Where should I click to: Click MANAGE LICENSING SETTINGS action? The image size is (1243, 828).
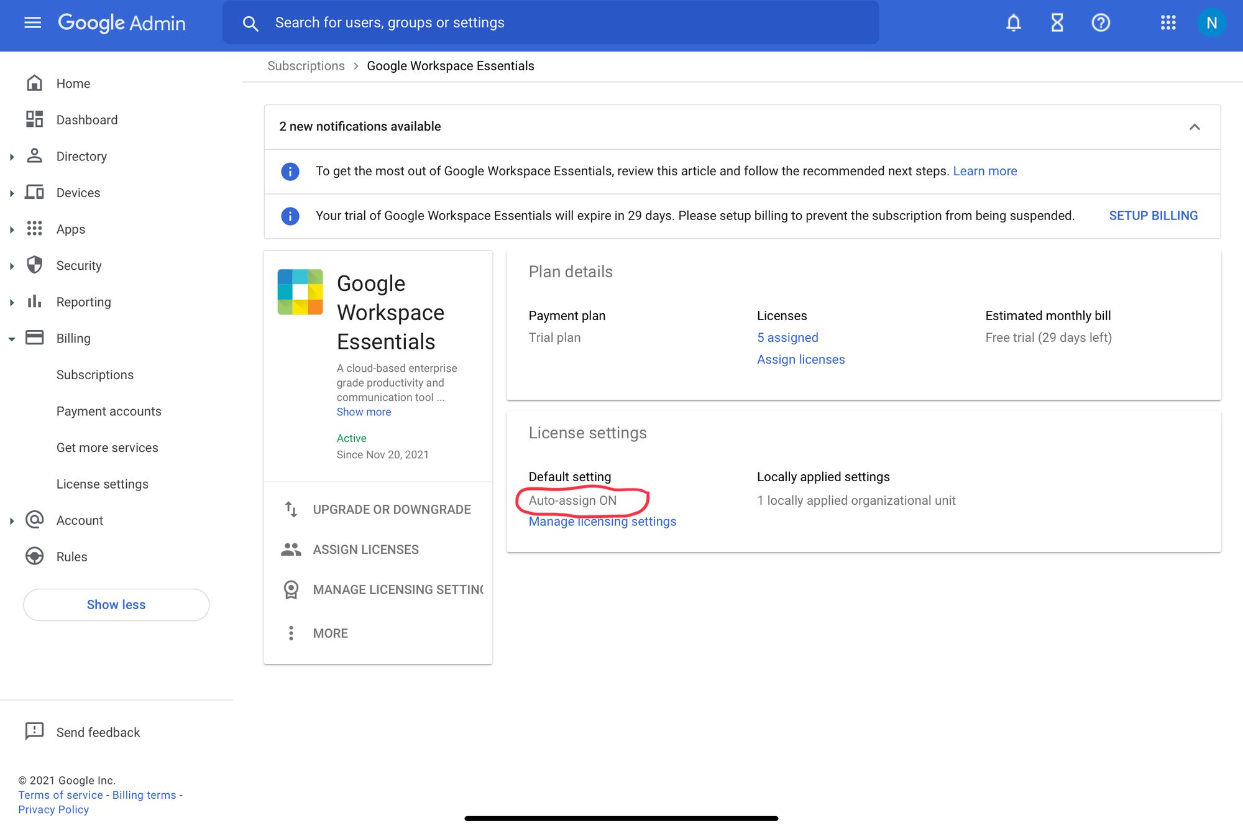tap(398, 589)
